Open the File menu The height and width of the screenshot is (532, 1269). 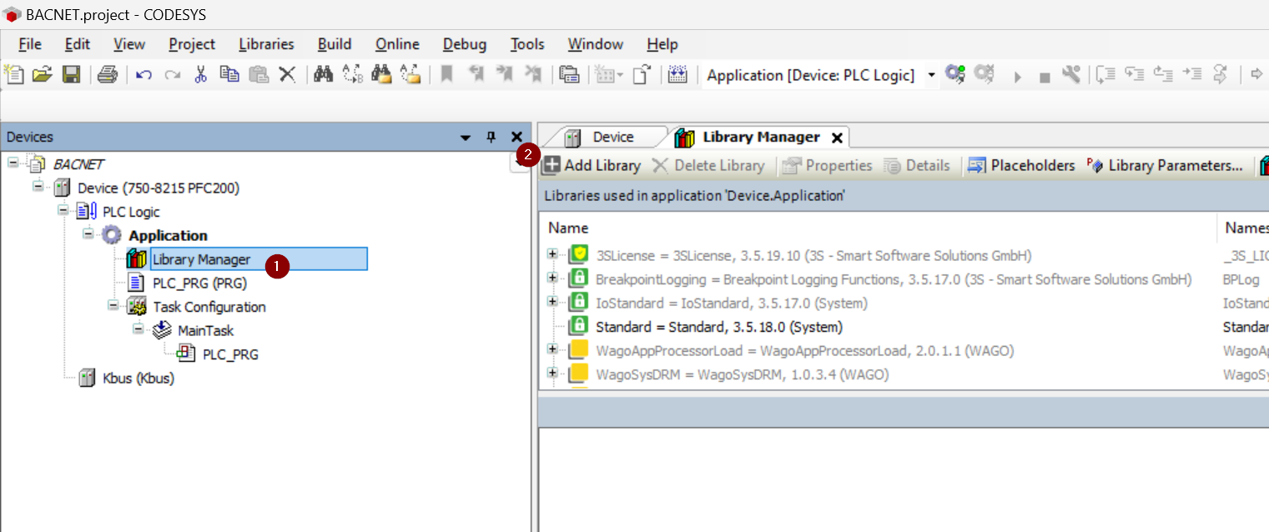tap(30, 44)
